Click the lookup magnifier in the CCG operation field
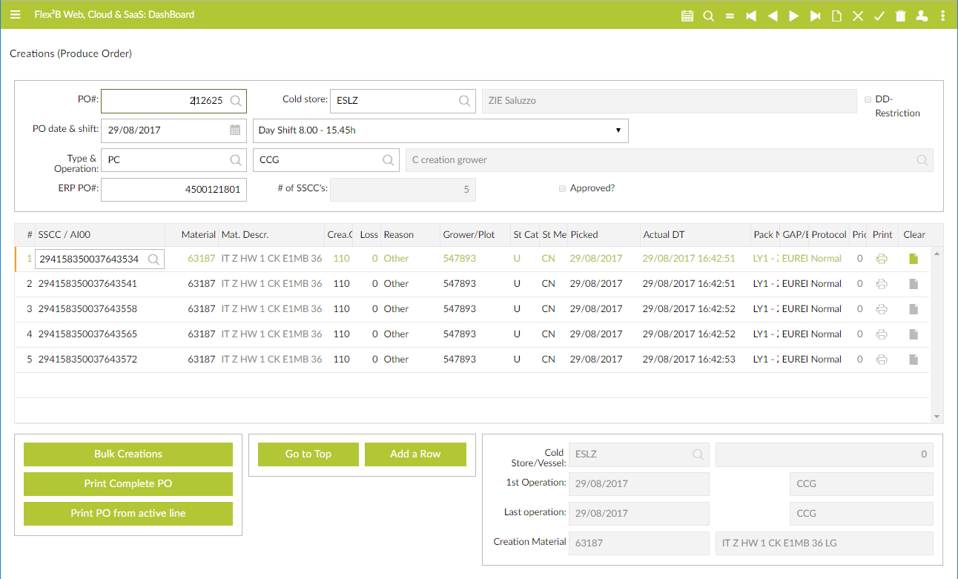Image resolution: width=958 pixels, height=579 pixels. pyautogui.click(x=388, y=160)
